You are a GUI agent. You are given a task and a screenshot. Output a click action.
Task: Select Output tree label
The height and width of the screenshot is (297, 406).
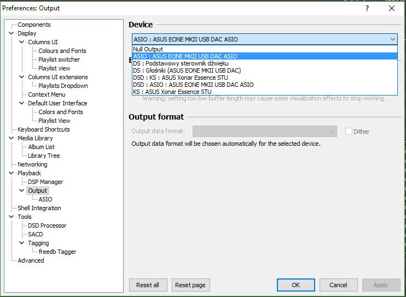37,191
